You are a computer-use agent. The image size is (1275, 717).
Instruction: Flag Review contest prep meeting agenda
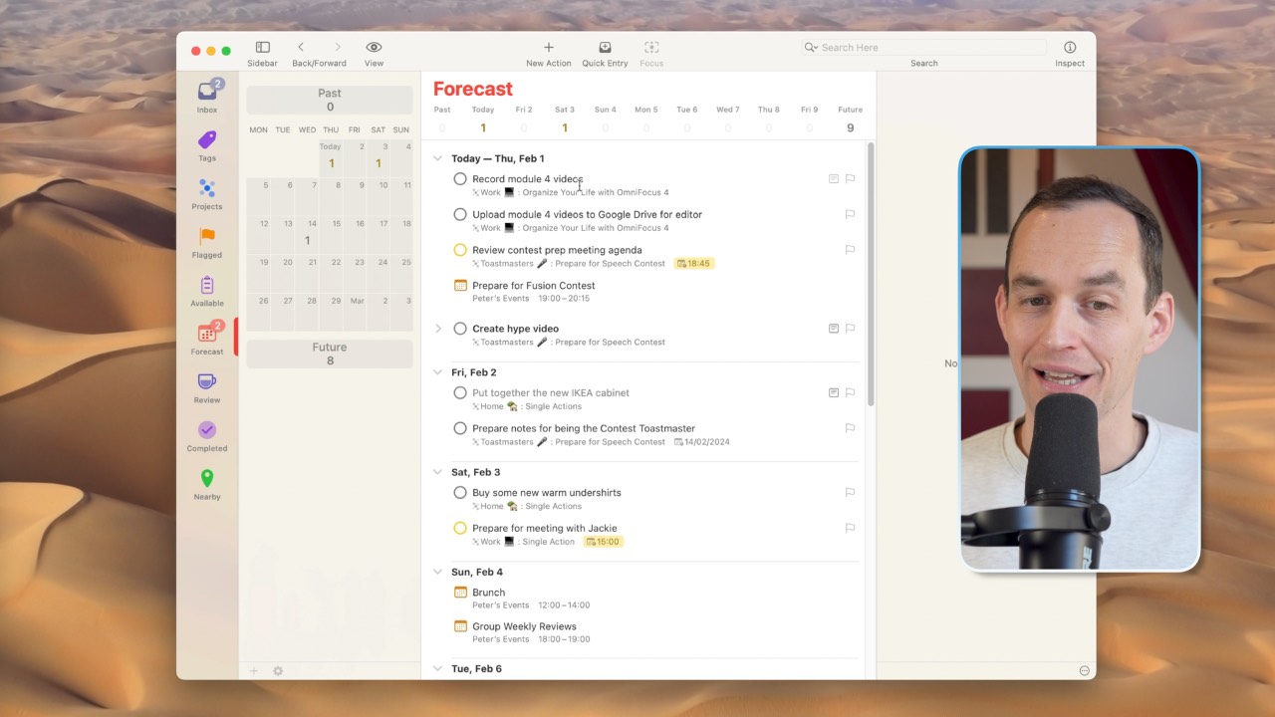click(850, 250)
